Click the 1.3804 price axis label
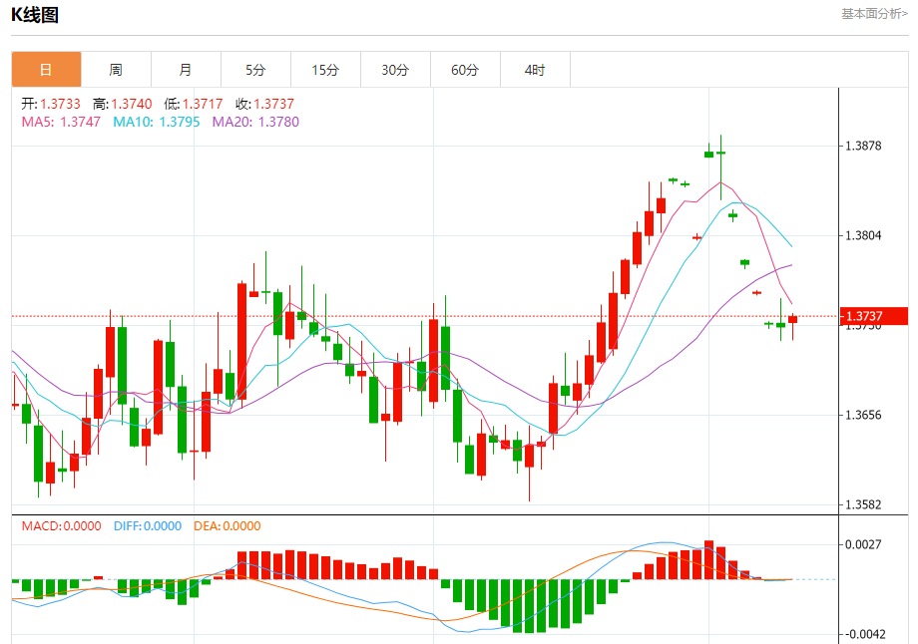 tap(863, 235)
